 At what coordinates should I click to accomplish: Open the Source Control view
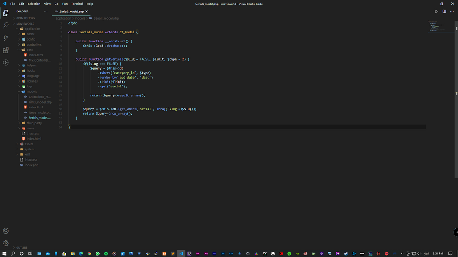pos(5,37)
